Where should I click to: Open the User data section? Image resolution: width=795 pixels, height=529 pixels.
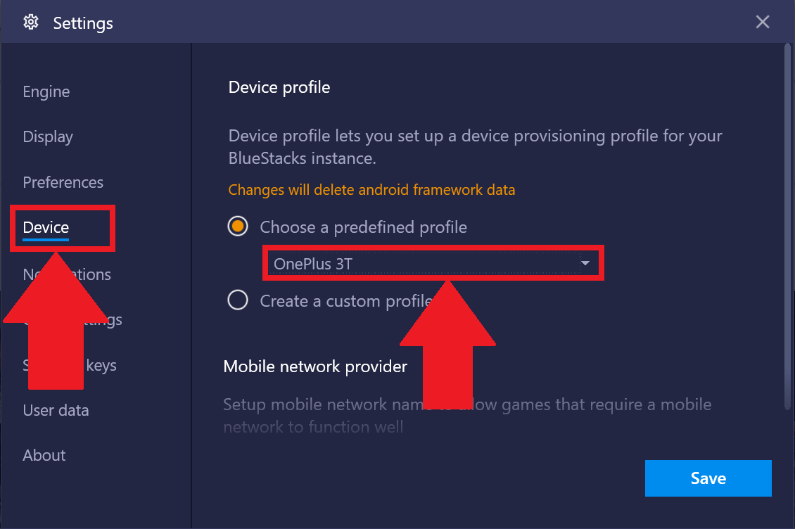coord(56,410)
